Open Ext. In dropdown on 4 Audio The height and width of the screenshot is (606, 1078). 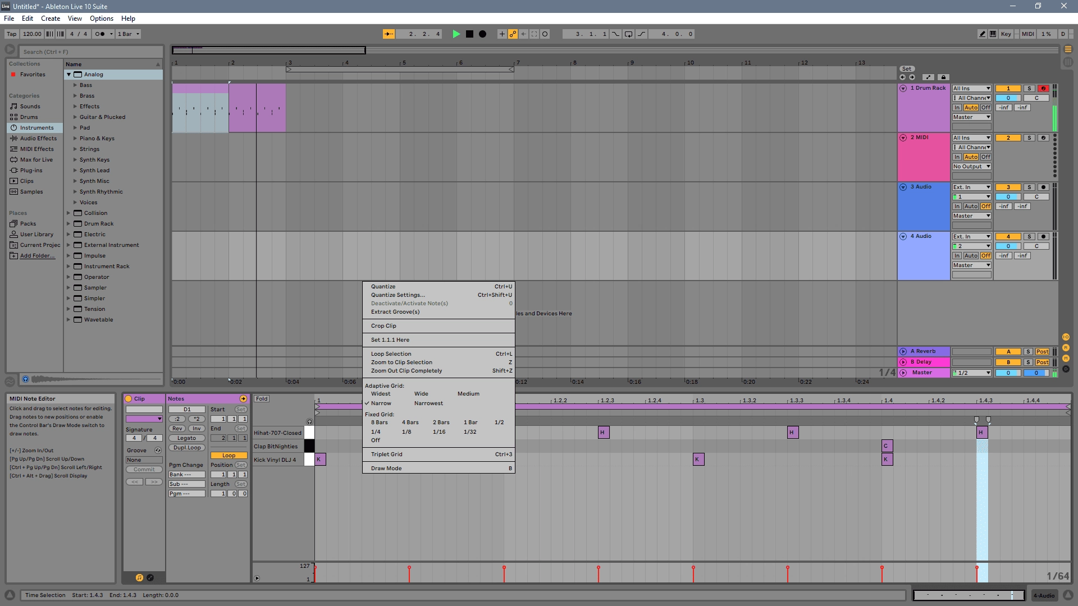click(972, 237)
